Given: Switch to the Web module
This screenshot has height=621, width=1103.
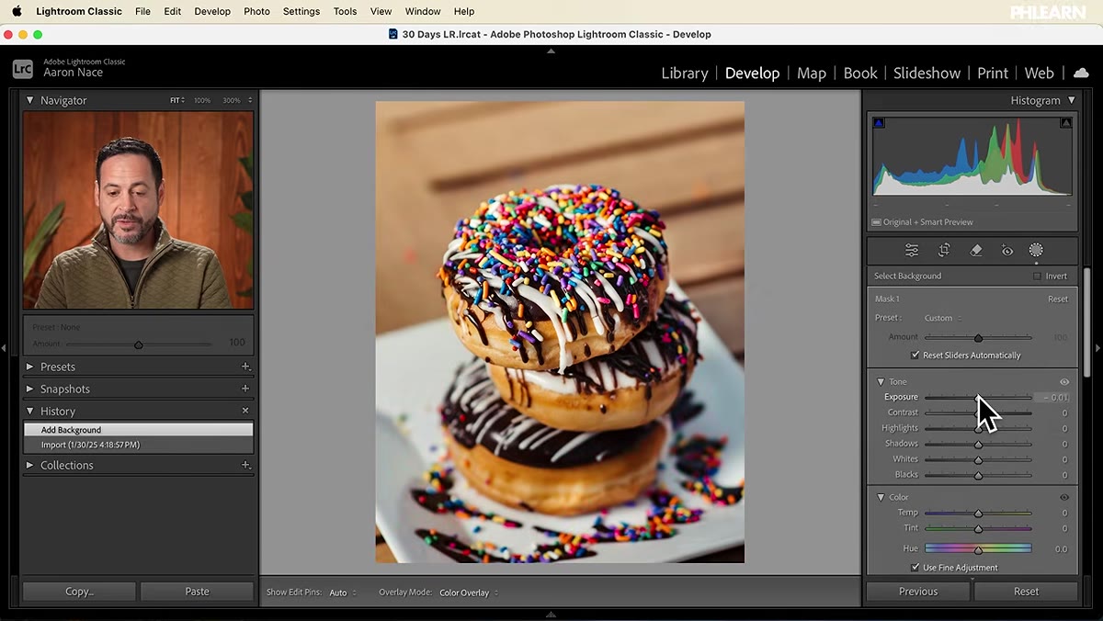Looking at the screenshot, I should (1039, 73).
